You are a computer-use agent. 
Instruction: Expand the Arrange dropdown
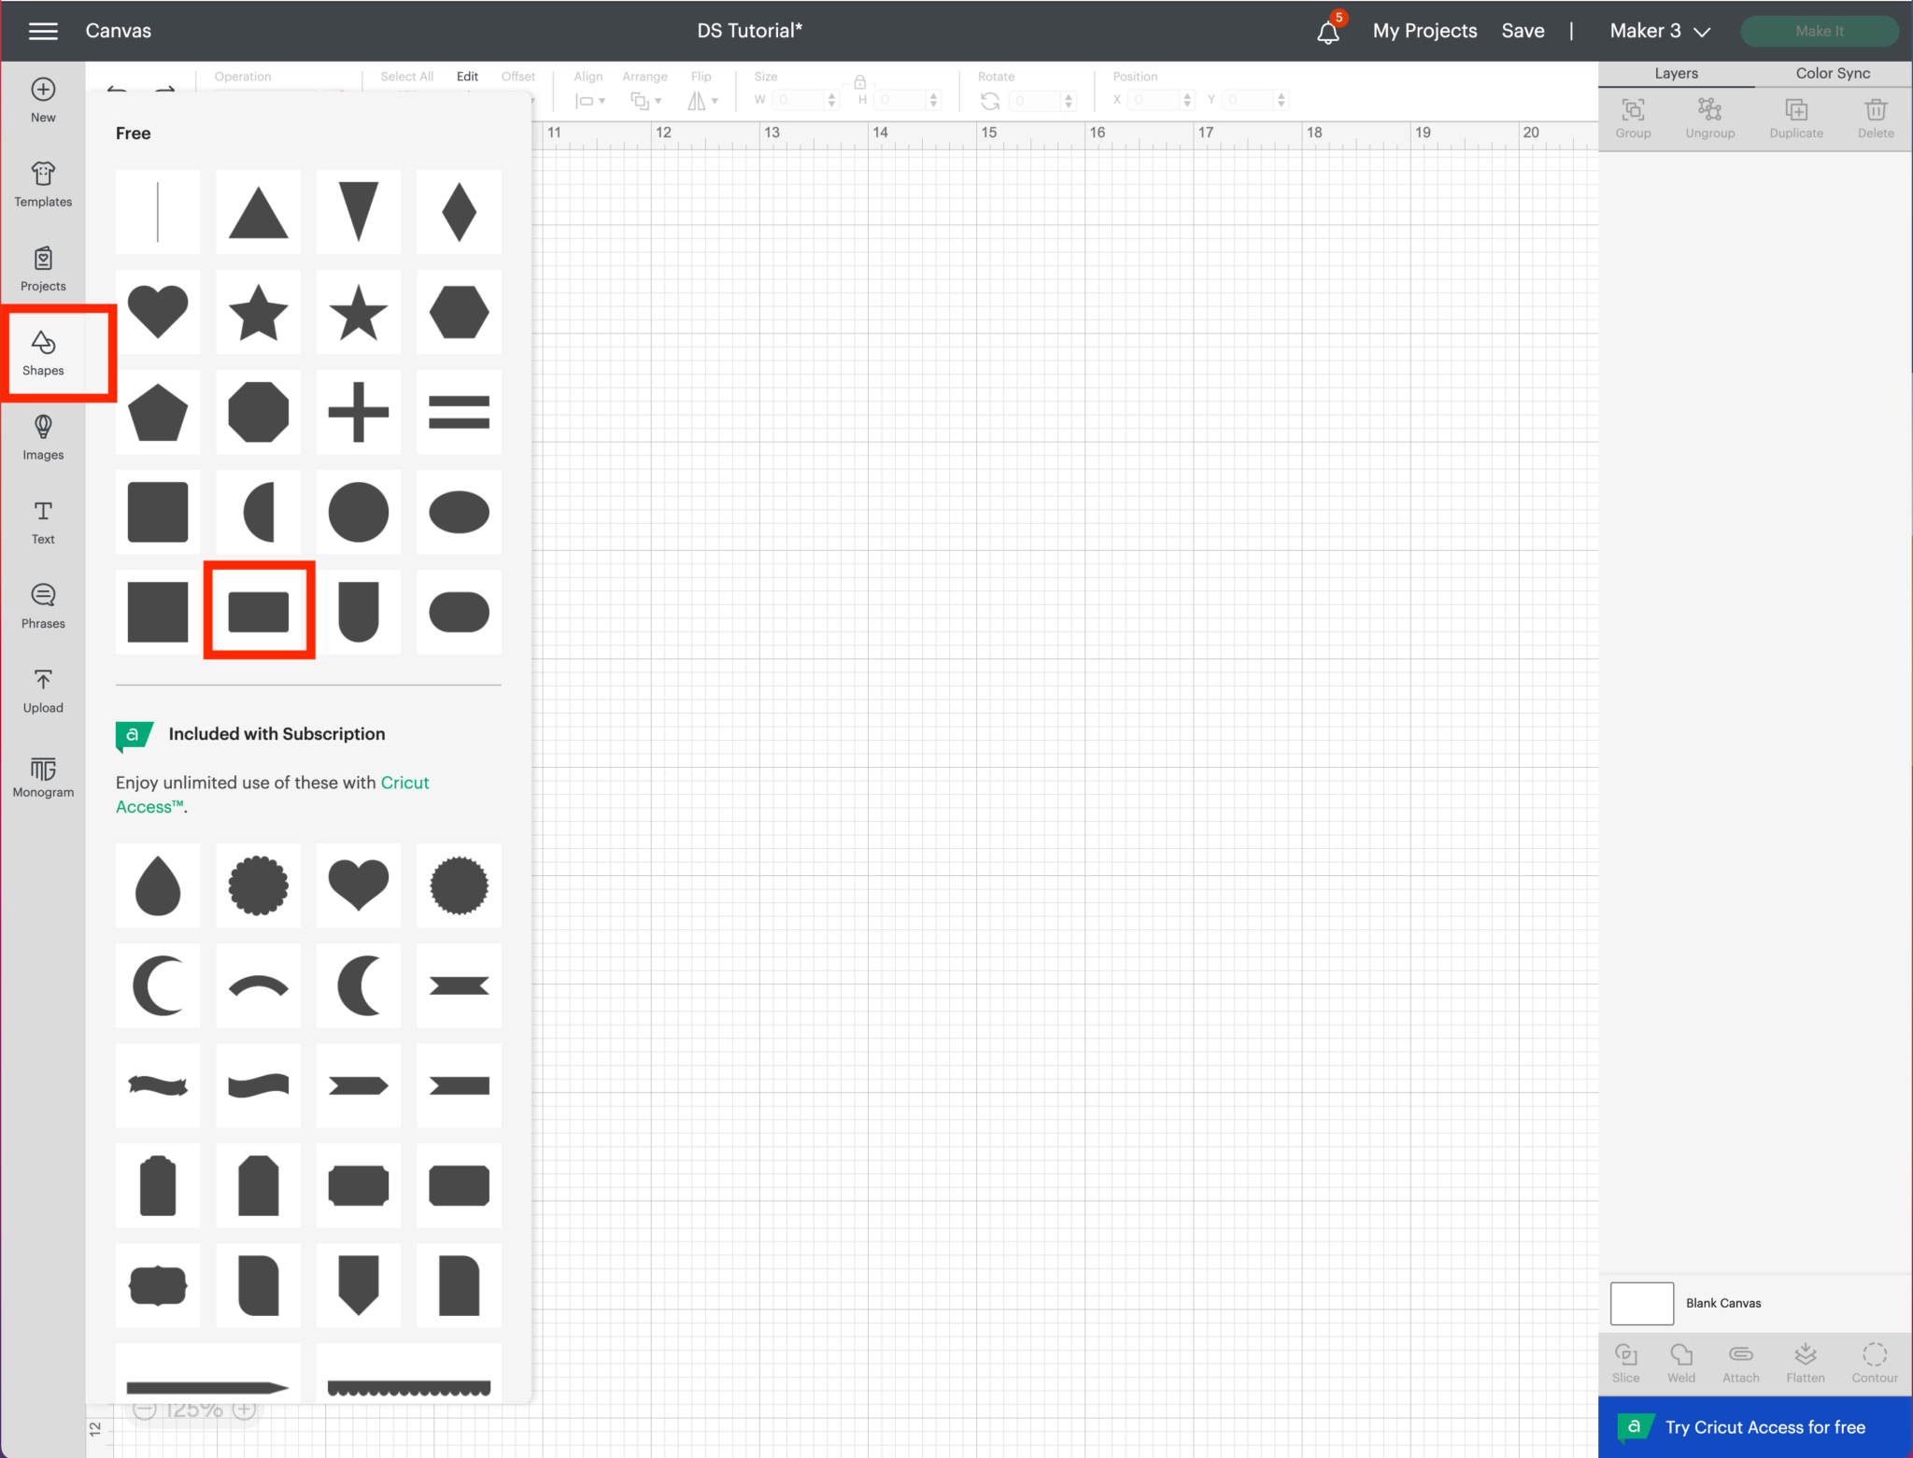tap(645, 100)
